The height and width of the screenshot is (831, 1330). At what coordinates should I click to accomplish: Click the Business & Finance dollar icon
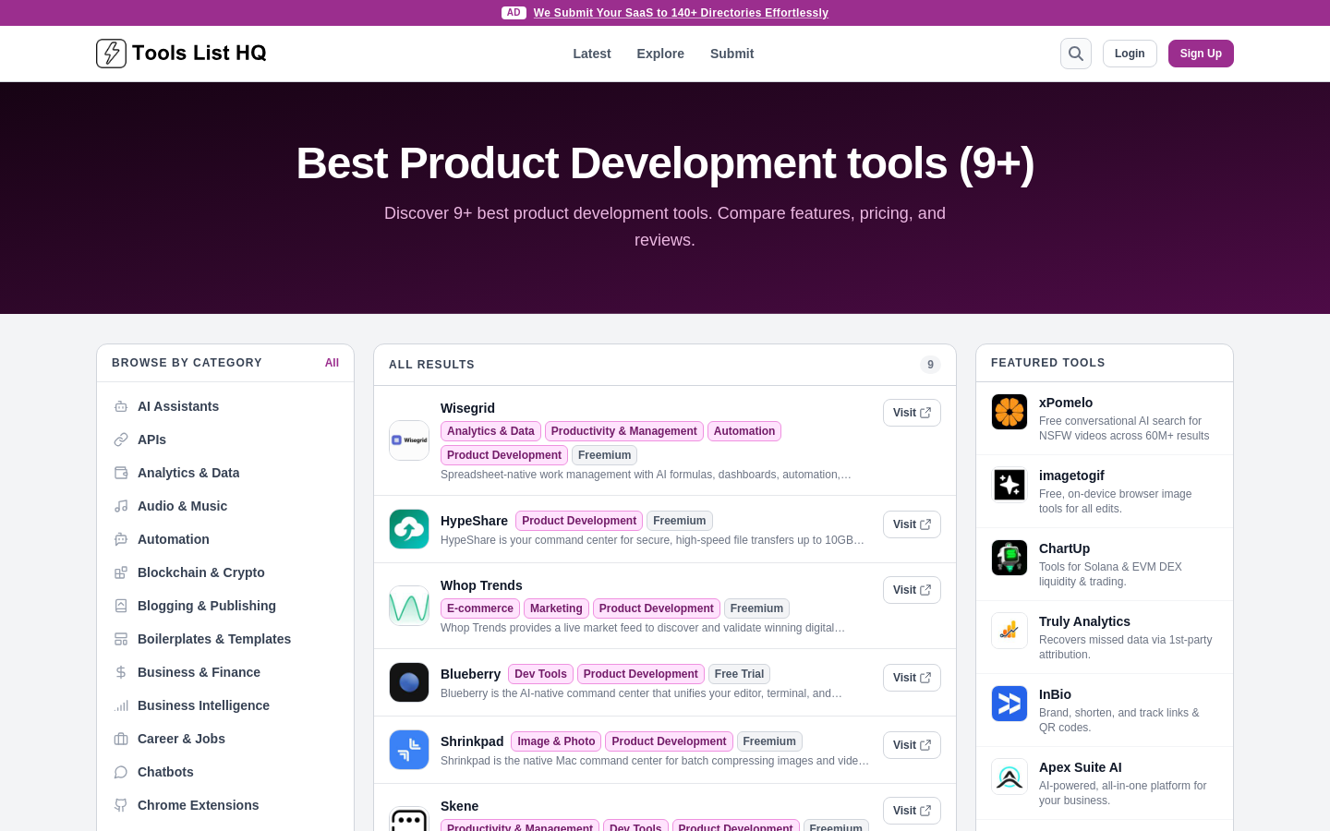click(121, 672)
